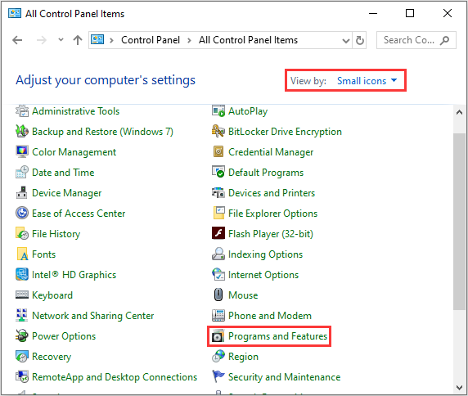
Task: Click the window title bar Control Panel icon
Action: pos(15,13)
